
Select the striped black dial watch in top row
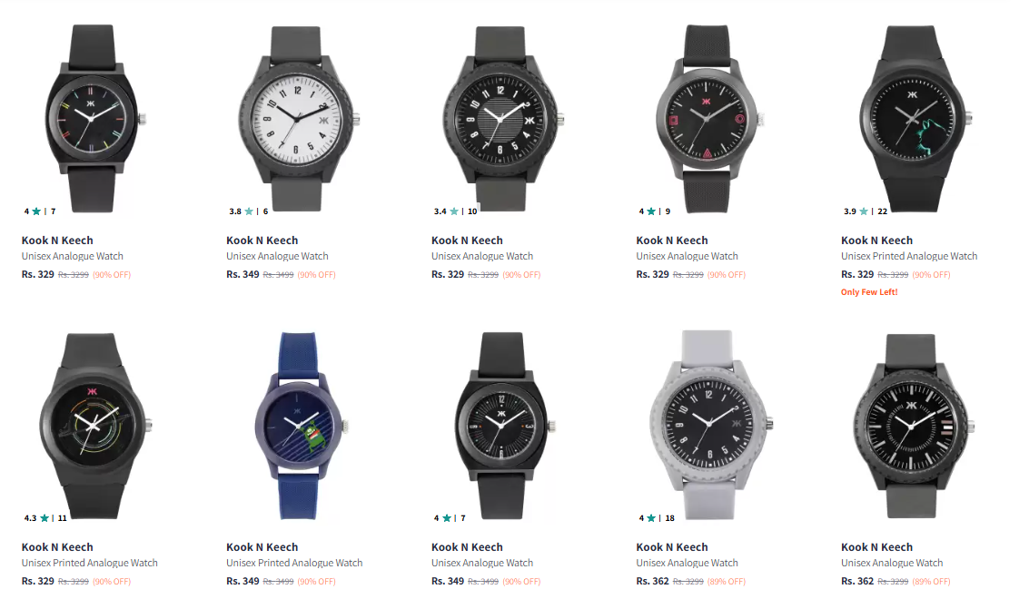tap(502, 118)
